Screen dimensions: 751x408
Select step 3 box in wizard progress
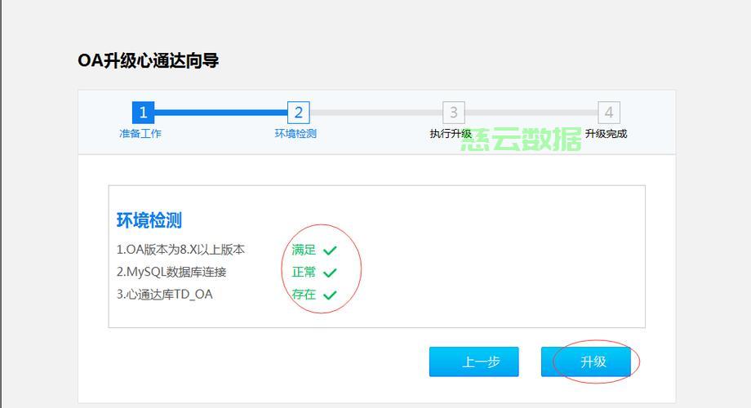tap(454, 113)
